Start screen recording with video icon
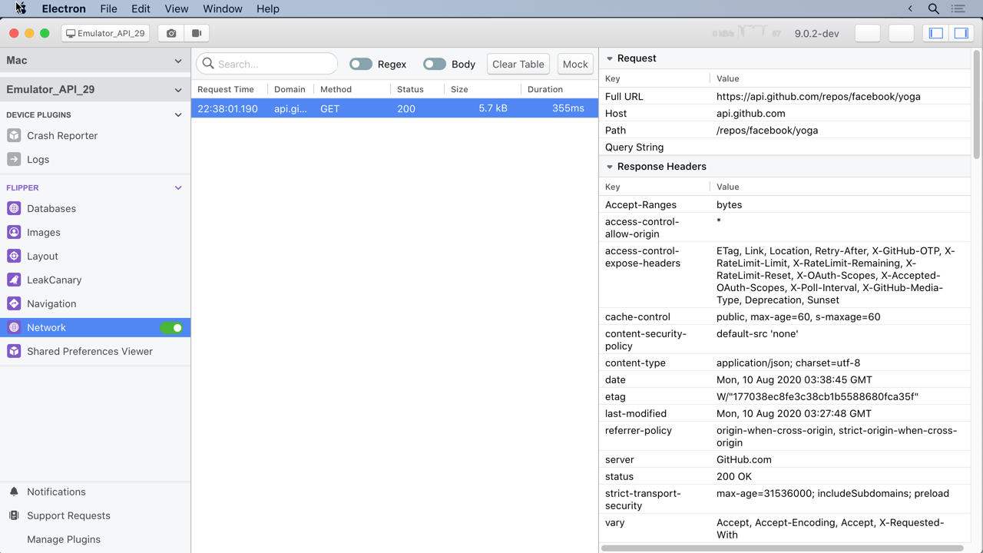 click(197, 33)
